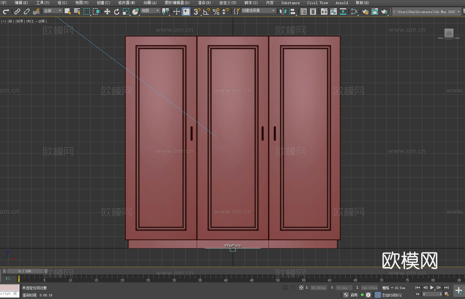Click the large Set Key button
The image size is (465, 299).
(459, 290)
